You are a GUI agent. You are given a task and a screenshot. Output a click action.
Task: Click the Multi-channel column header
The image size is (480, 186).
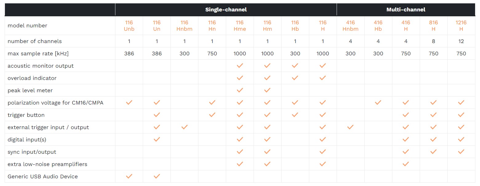(406, 10)
